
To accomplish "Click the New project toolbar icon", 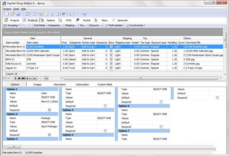I will (x=7, y=14).
